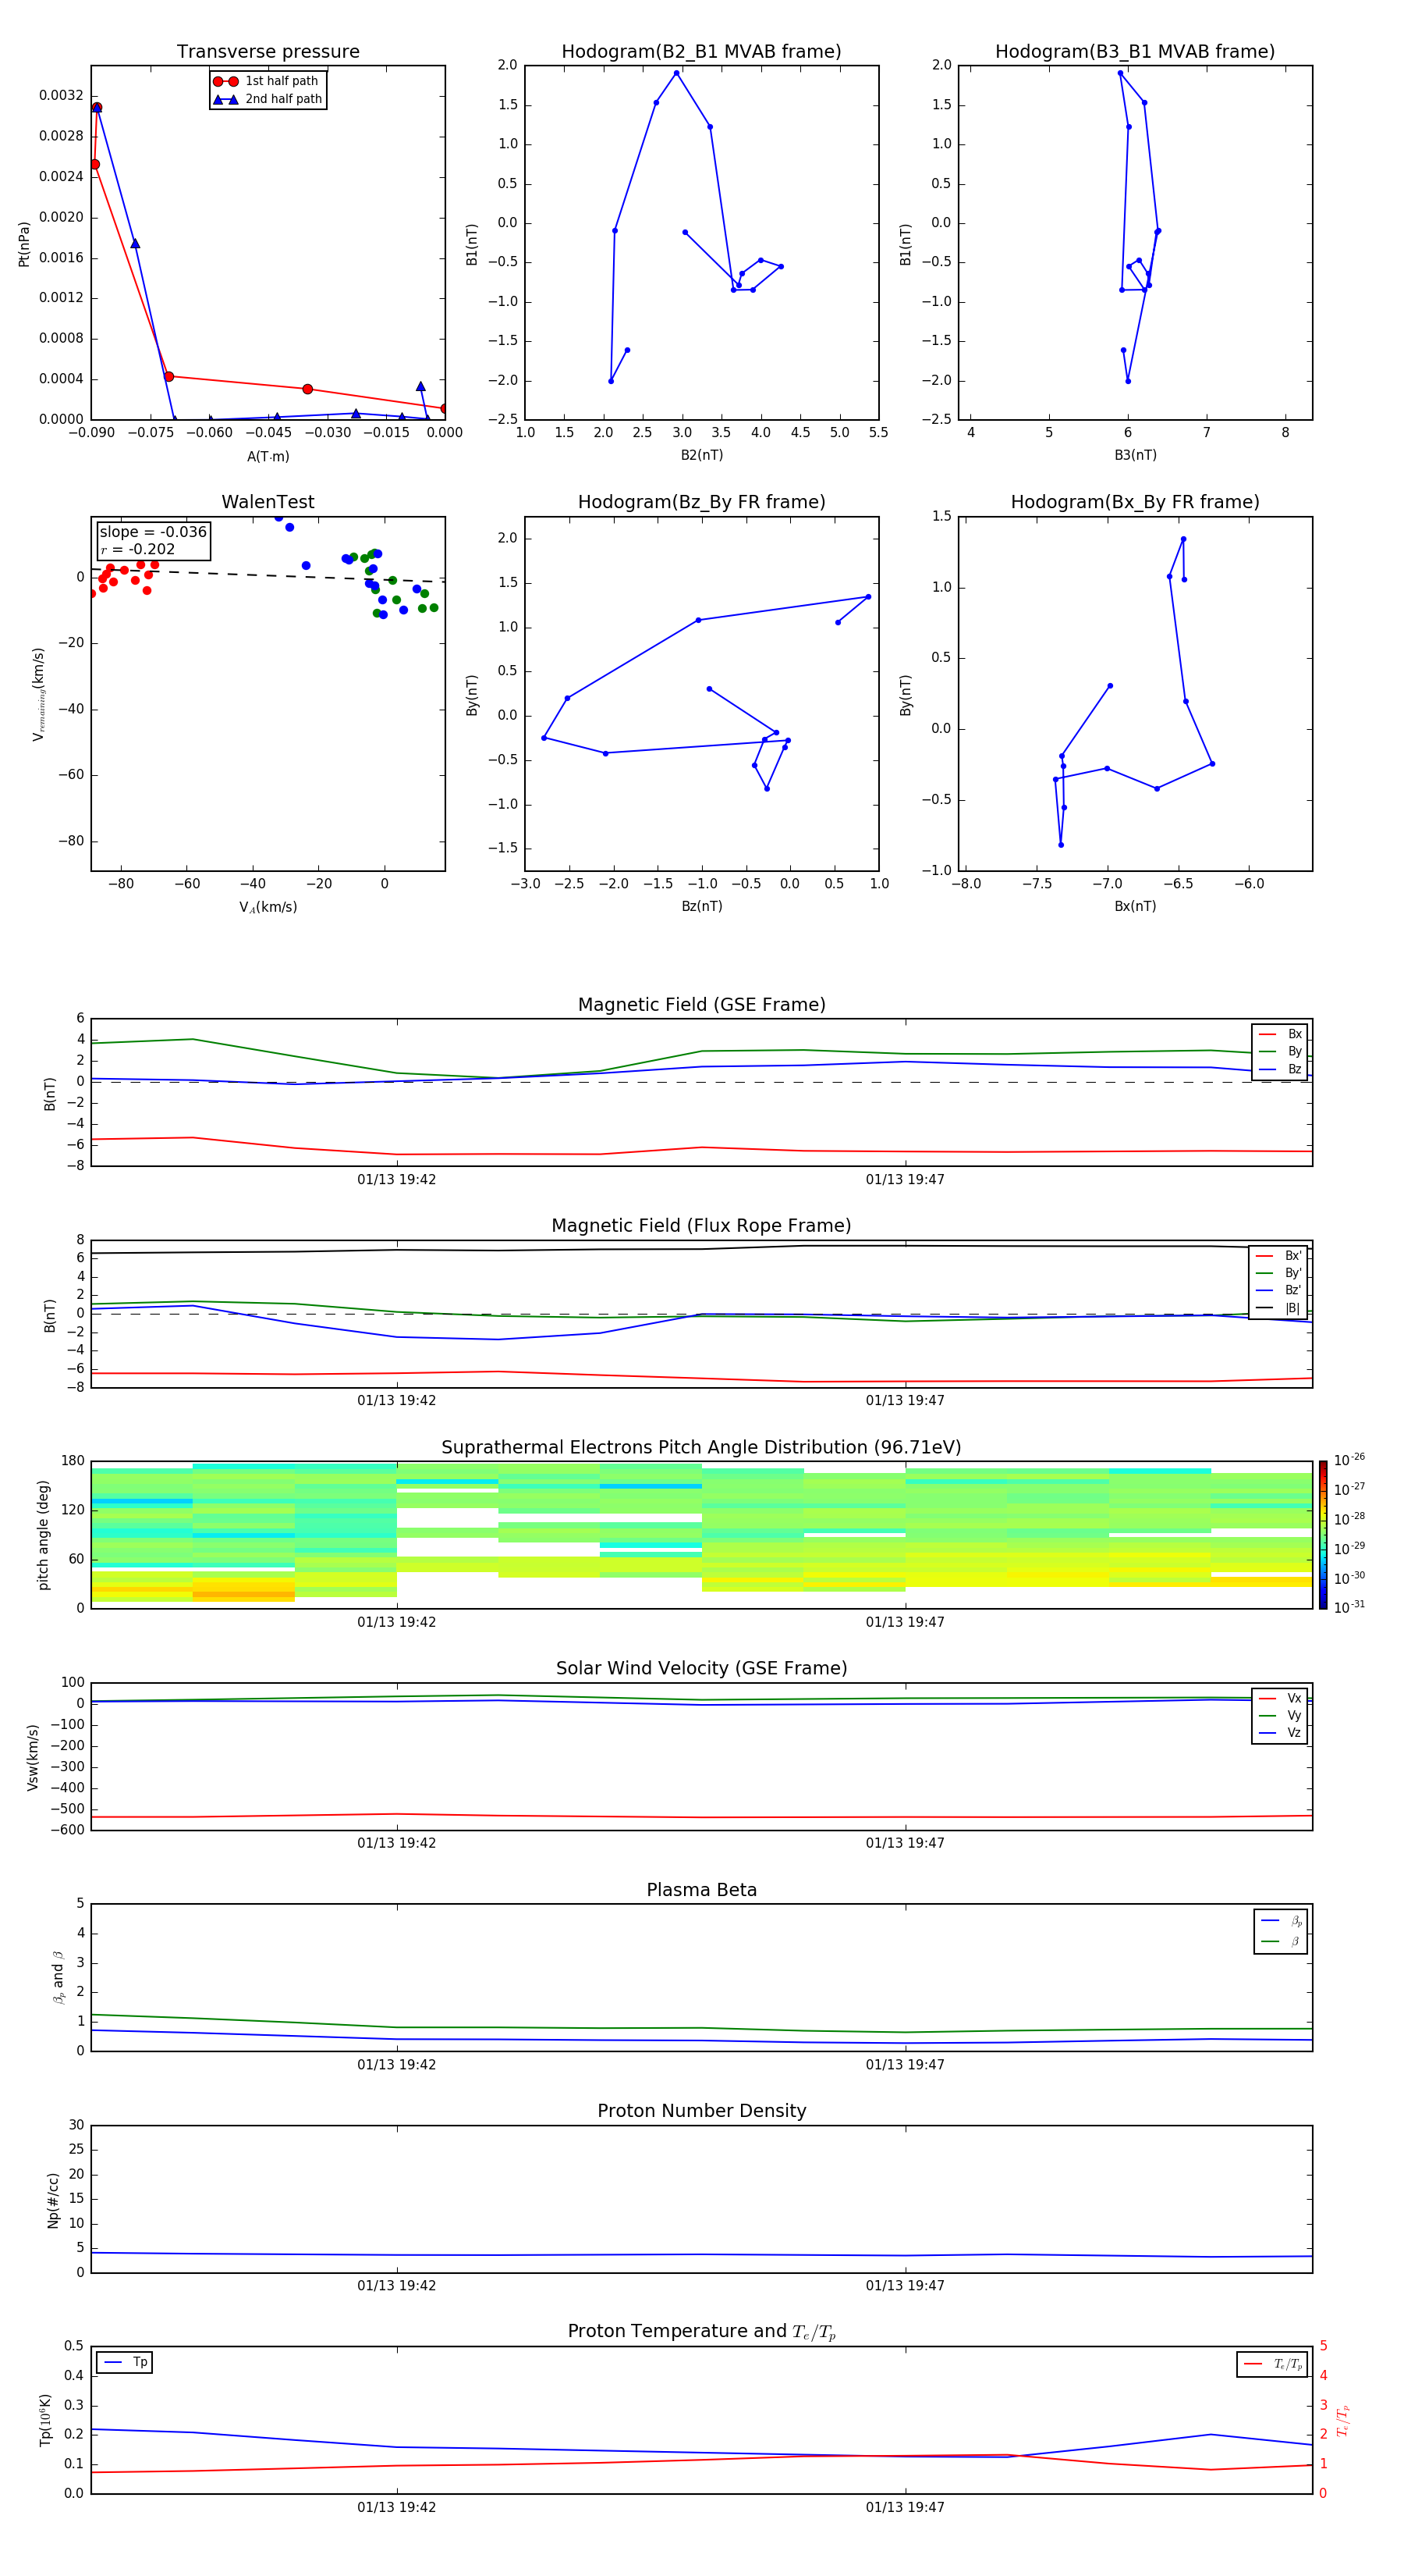Click 'Bx' legend entry in GSE magnetic field plot
The width and height of the screenshot is (1404, 2576).
pyautogui.click(x=1280, y=1034)
